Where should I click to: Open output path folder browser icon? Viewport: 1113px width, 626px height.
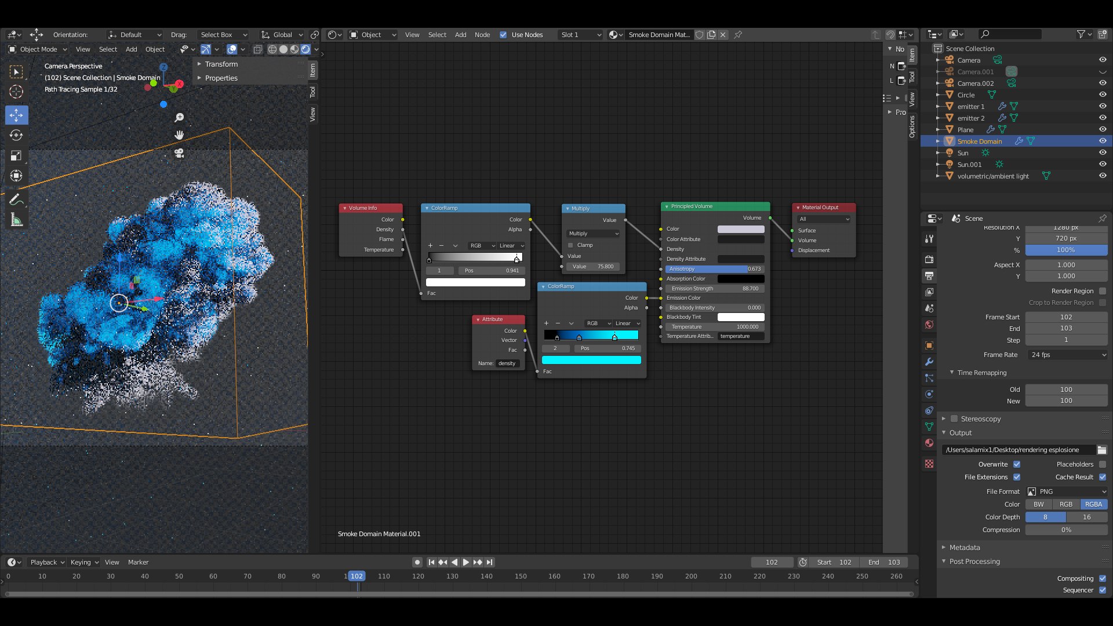point(1101,450)
